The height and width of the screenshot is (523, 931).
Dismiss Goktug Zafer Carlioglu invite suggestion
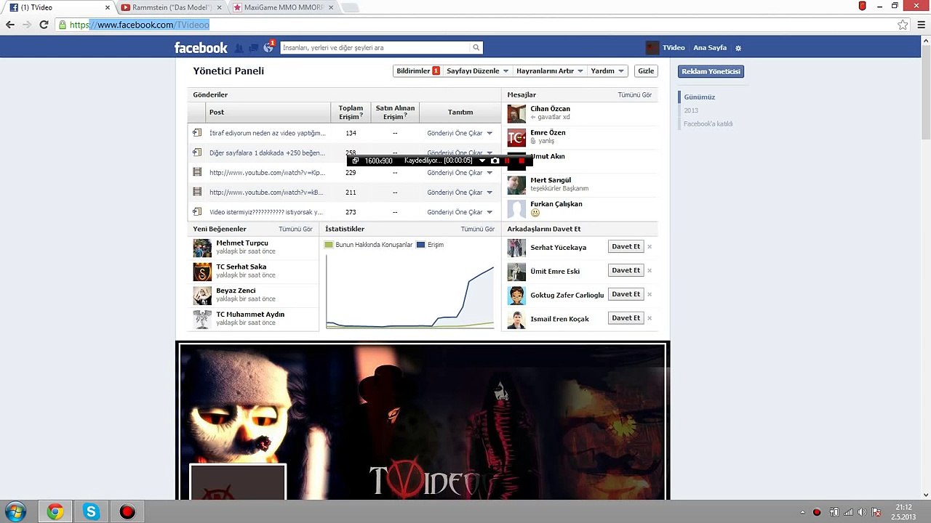point(650,294)
